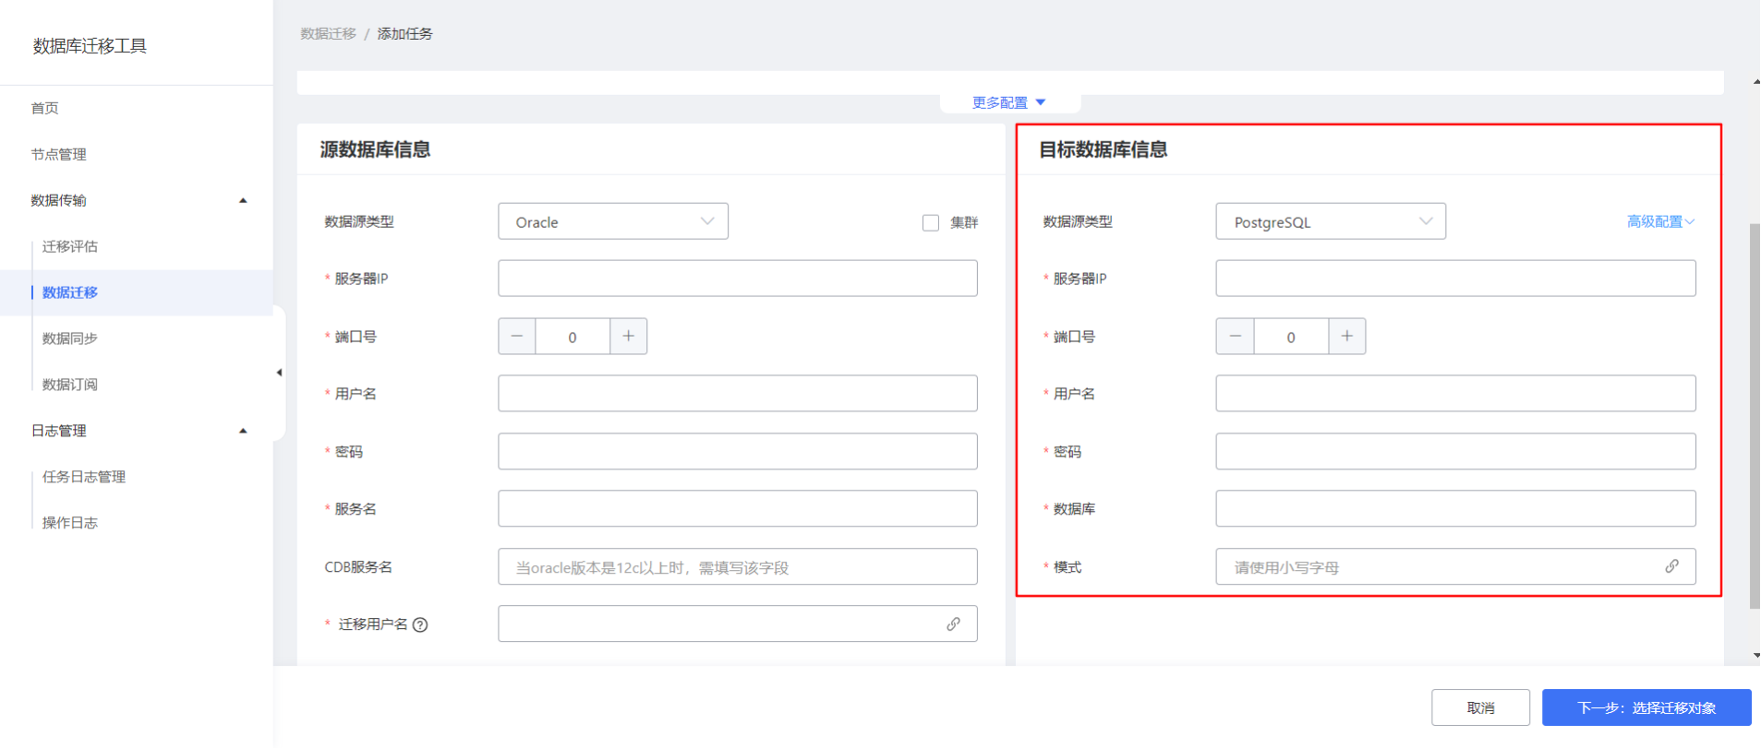
Task: Open the target 数据源类型 PostgreSQL dropdown
Action: click(1331, 221)
